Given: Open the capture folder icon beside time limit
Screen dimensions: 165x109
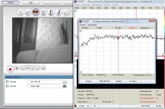Looking at the screenshot, I should pyautogui.click(x=64, y=82).
